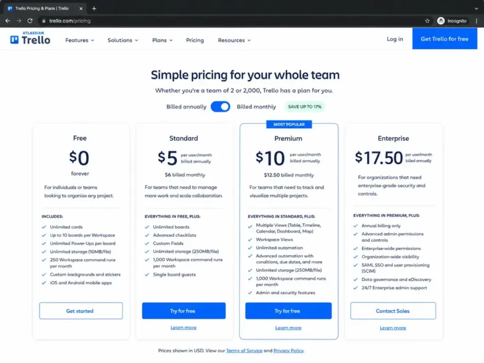Viewport: 484px width, 363px height.
Task: Click the $10 Premium price
Action: coord(270,158)
